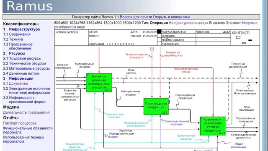Screen dimensions: 268x151
Task: Click the Реализованная продукция label
Action: pyautogui.click(x=246, y=120)
